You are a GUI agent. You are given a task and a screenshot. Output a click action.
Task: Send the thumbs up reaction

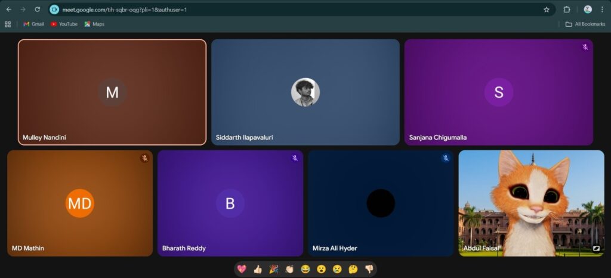point(258,269)
